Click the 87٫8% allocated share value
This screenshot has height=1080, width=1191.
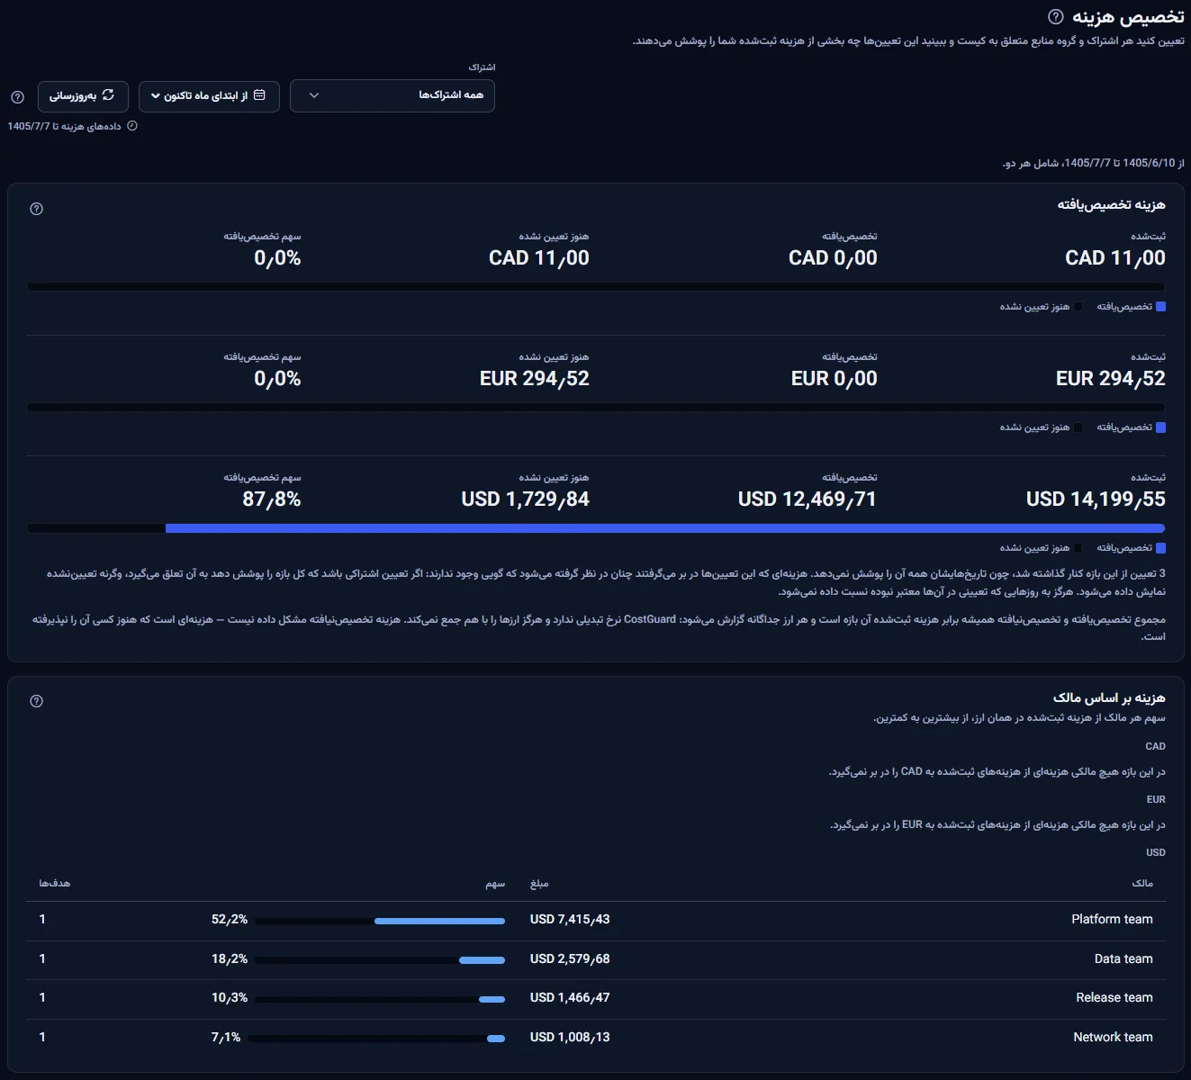[x=272, y=499]
